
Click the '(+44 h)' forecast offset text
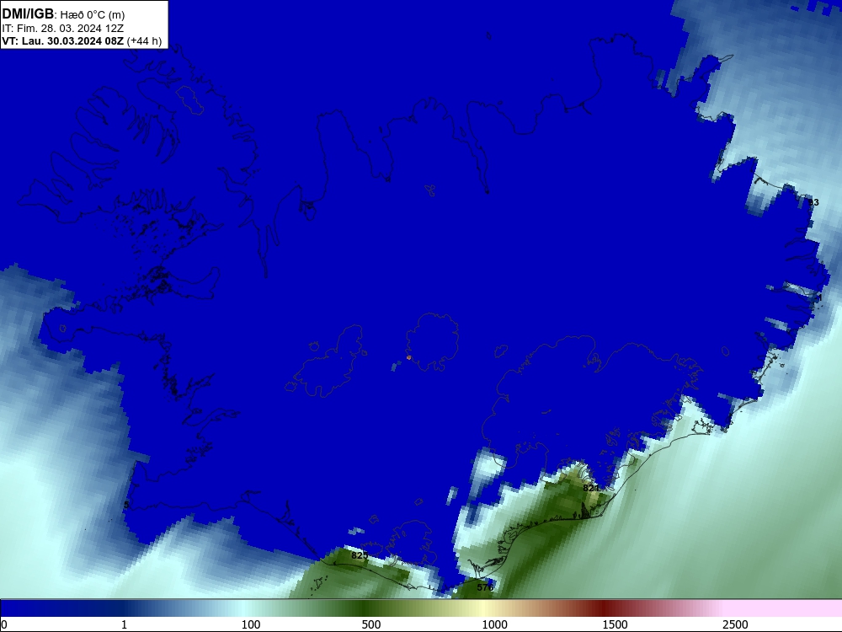[145, 41]
